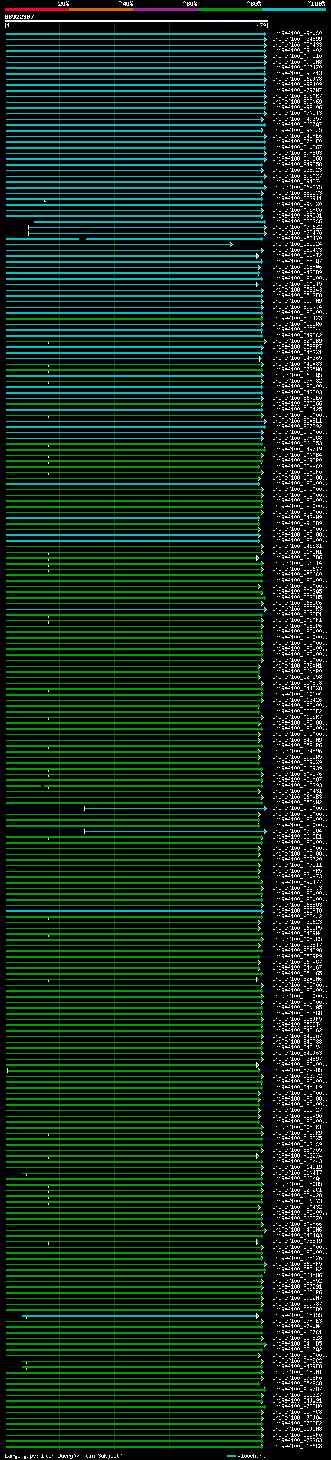
Task: Click the UniRef100_B4DPM9 label
Action: (x=297, y=740)
